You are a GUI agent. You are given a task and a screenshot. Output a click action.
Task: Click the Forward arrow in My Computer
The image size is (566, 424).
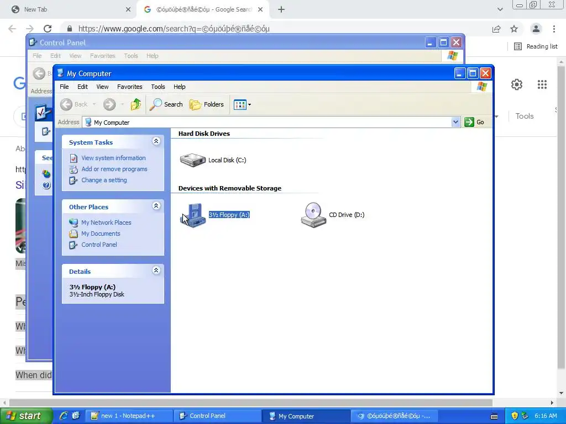coord(109,104)
